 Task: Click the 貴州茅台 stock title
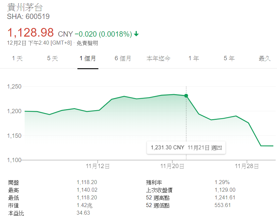25,7
